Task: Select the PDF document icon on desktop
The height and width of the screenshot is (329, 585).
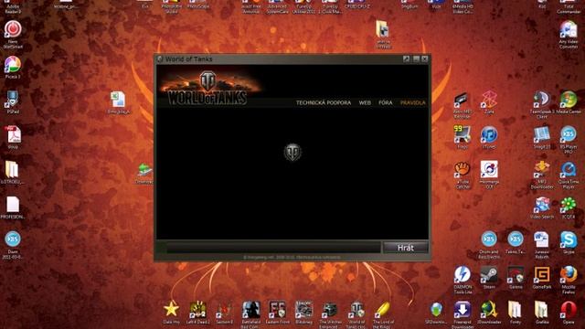Action: 13,134
